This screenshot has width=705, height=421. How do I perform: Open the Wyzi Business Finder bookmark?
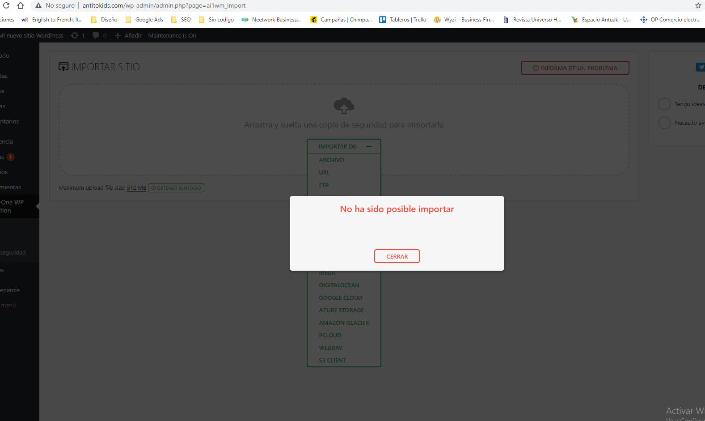464,20
